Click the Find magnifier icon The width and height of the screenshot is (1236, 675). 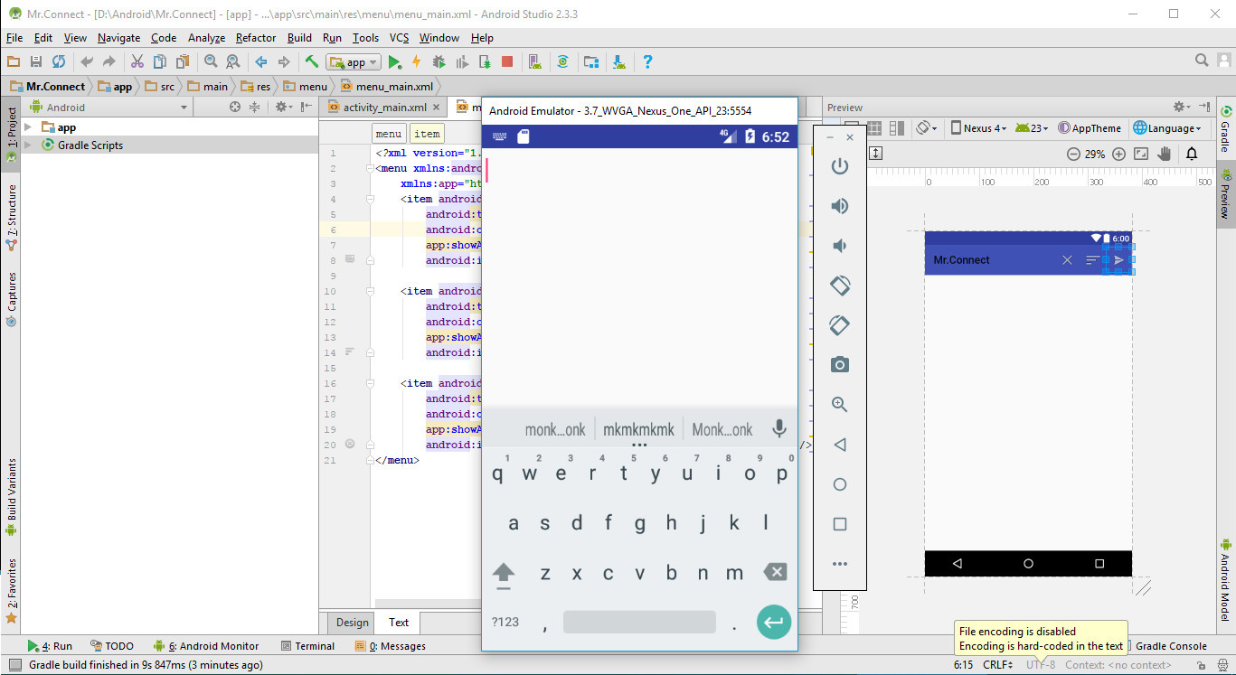point(211,61)
